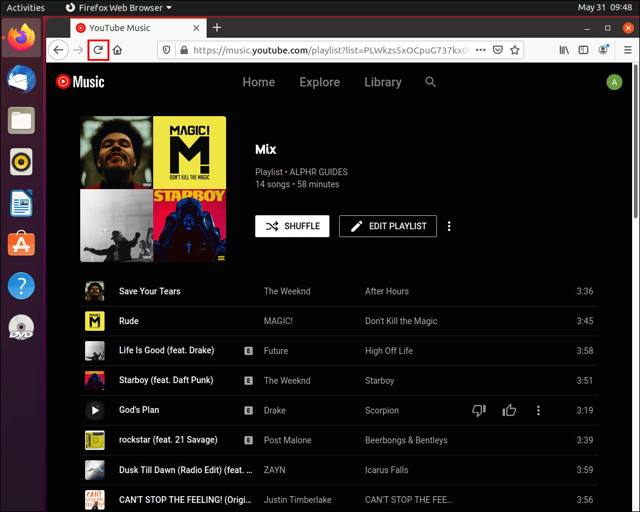Dislike God's Plan with the thumbs down
This screenshot has height=512, width=640.
(x=479, y=410)
